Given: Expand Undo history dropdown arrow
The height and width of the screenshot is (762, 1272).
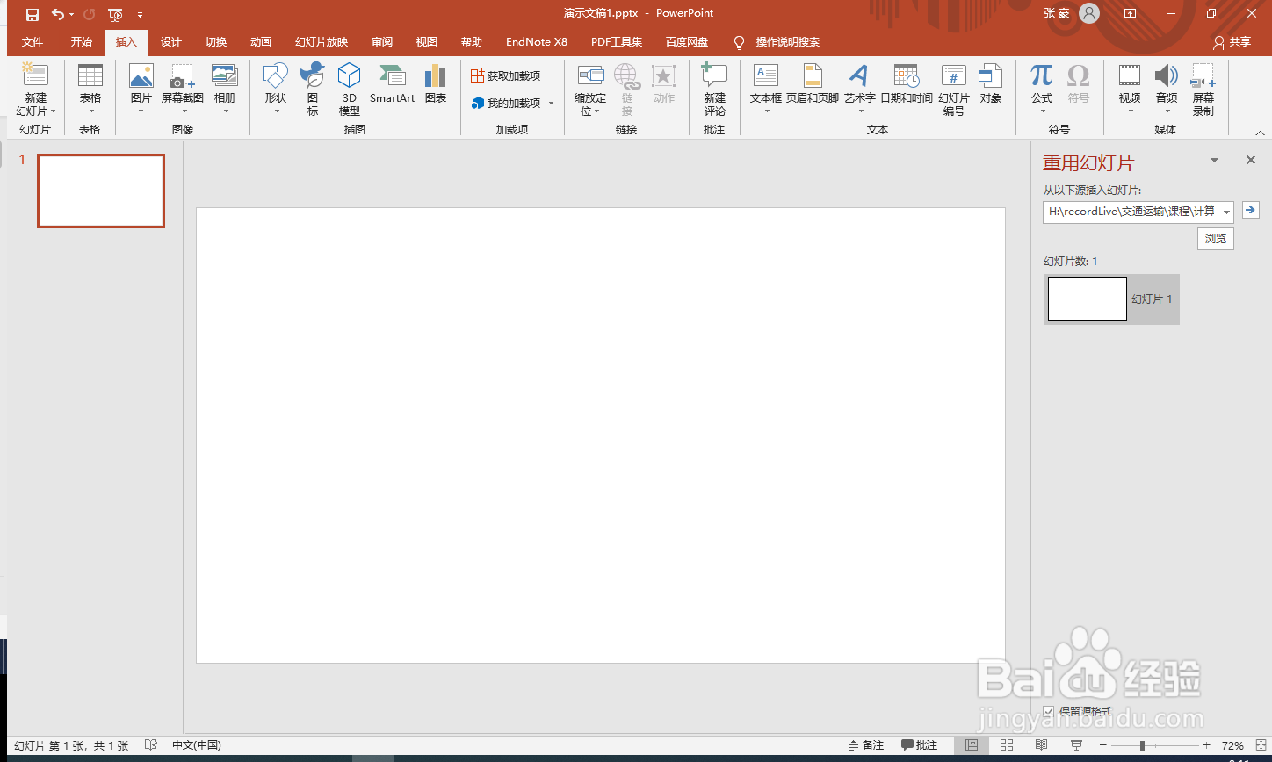Looking at the screenshot, I should (x=72, y=15).
